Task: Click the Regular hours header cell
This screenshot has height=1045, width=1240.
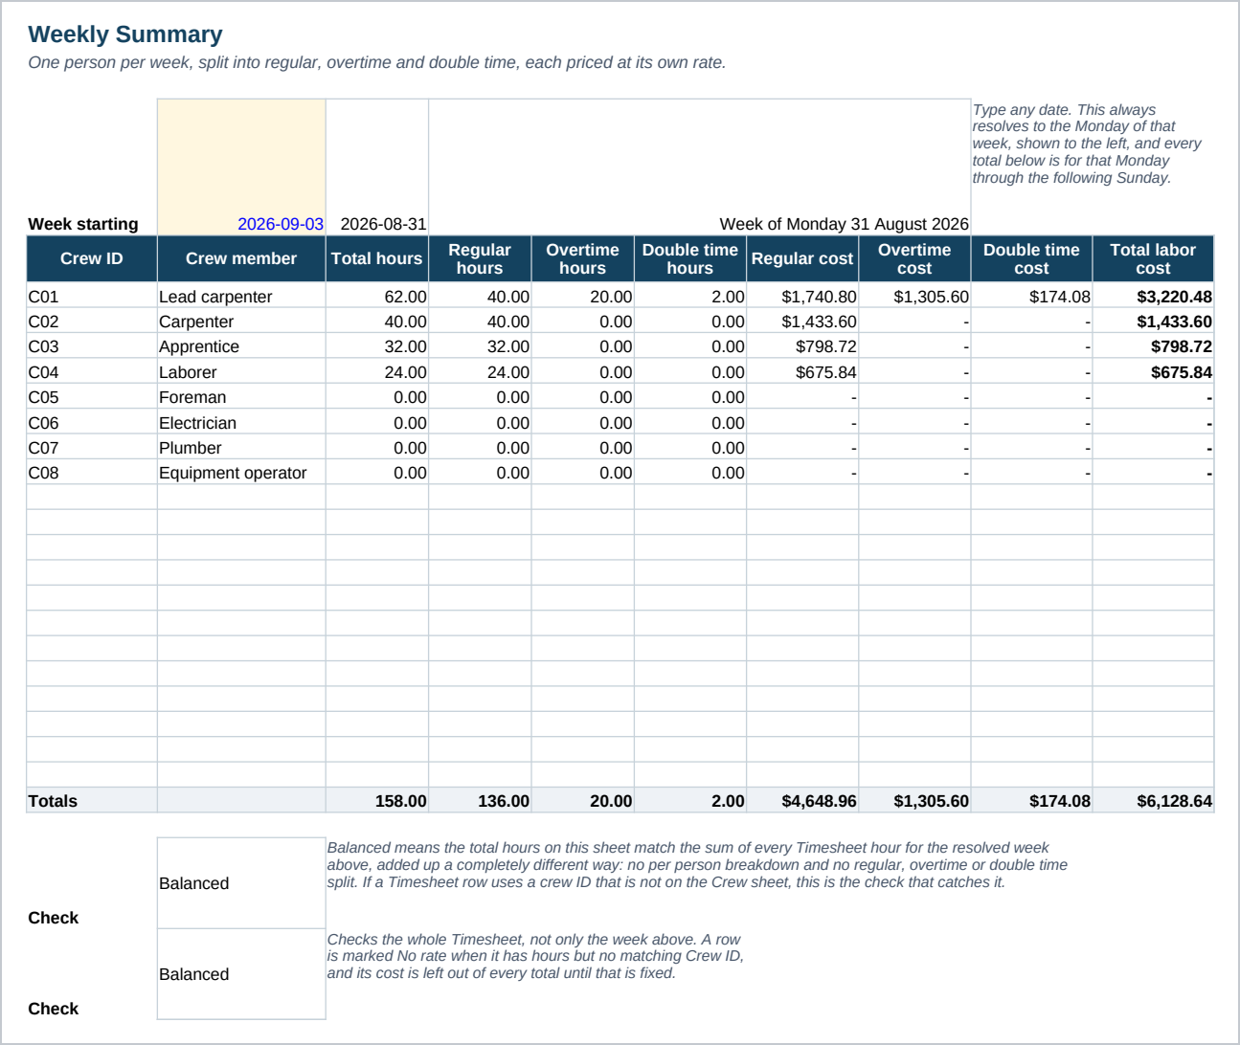Action: coord(480,258)
